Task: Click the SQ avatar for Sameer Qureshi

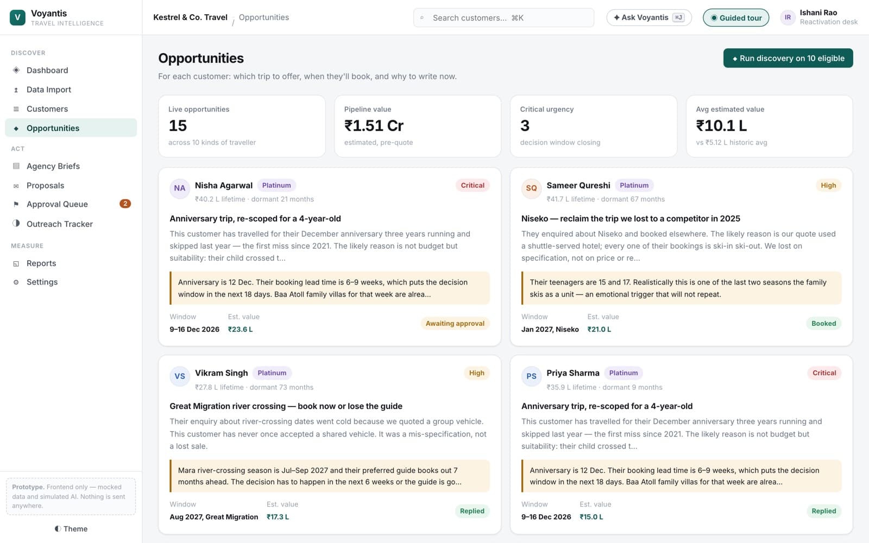Action: (531, 188)
